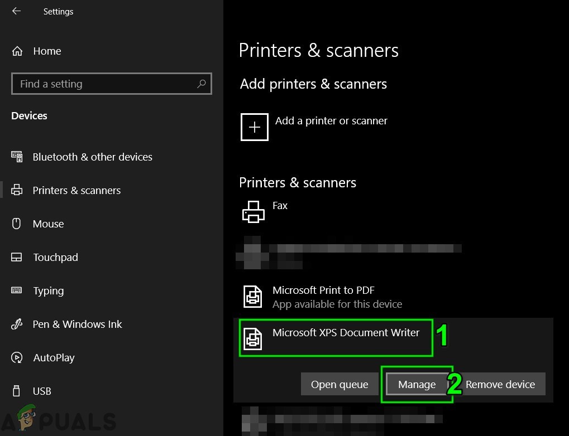Click the search magnifier in Find a setting

[201, 84]
